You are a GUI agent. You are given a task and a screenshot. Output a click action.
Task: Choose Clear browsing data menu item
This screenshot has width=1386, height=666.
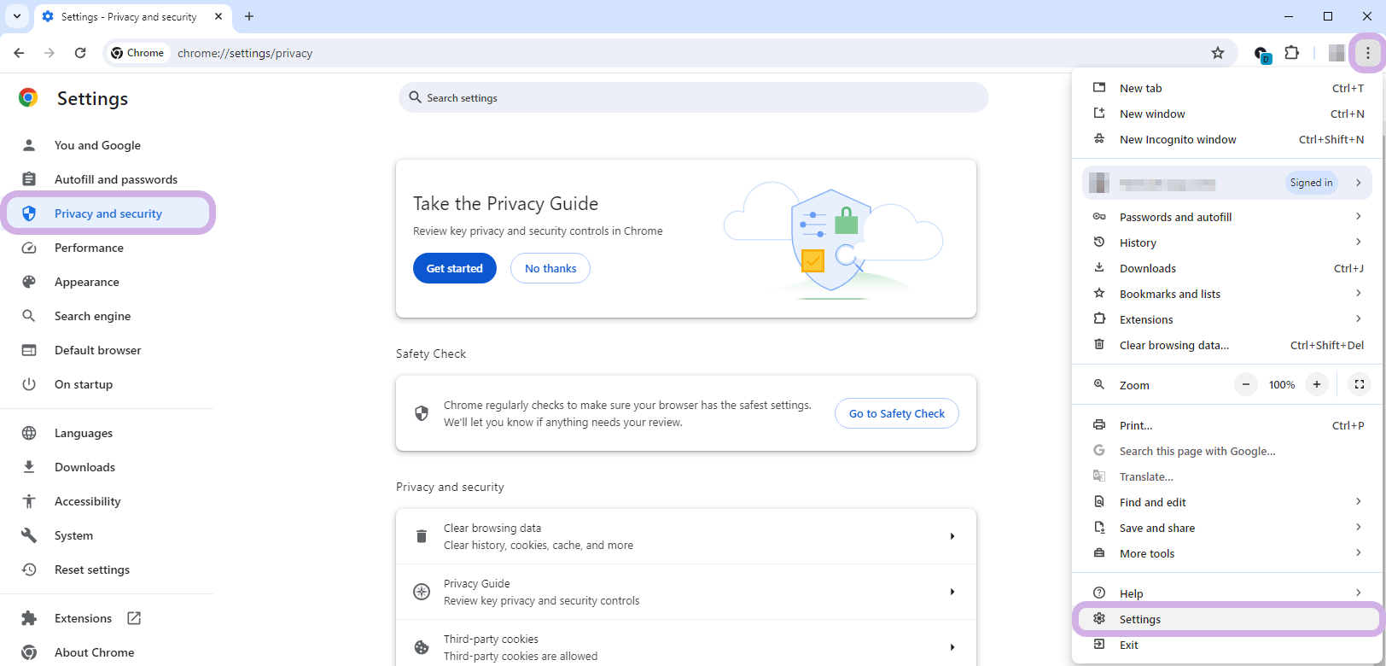[x=1227, y=345]
